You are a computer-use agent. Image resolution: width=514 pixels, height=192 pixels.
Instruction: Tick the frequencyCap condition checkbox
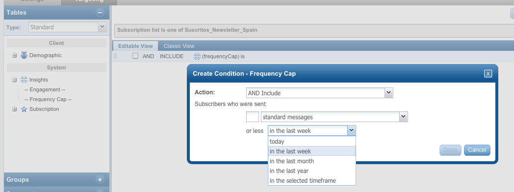click(135, 56)
